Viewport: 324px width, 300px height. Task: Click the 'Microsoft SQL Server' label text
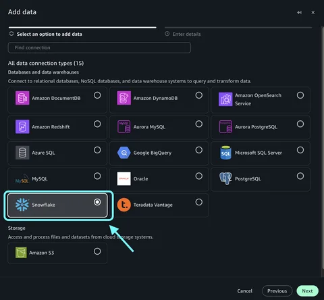[259, 153]
